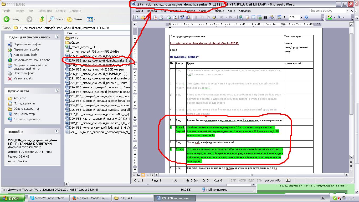359x202 pixels.
Task: Open the Файл menu in Word
Action: point(139,11)
